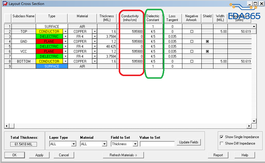The height and width of the screenshot is (163, 265).
Task: Click the horizontal scrollbar right arrow
Action: coord(249,126)
